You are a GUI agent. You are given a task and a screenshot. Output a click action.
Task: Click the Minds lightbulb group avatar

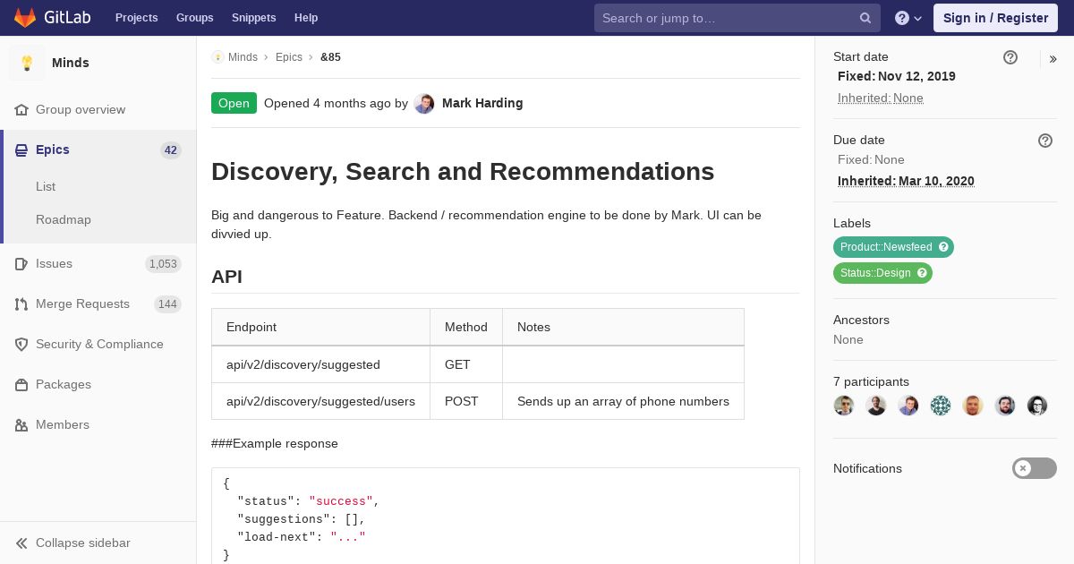pos(27,63)
